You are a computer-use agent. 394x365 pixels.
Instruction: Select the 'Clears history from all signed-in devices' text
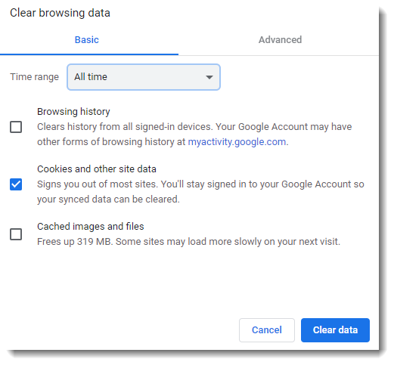(194, 135)
